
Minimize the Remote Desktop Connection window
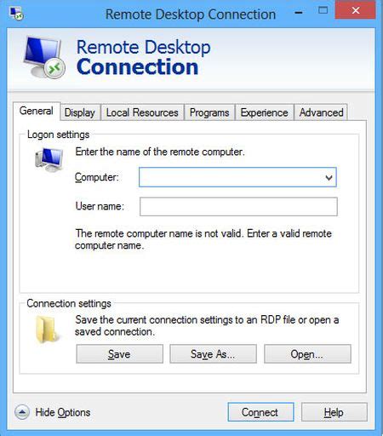299,13
